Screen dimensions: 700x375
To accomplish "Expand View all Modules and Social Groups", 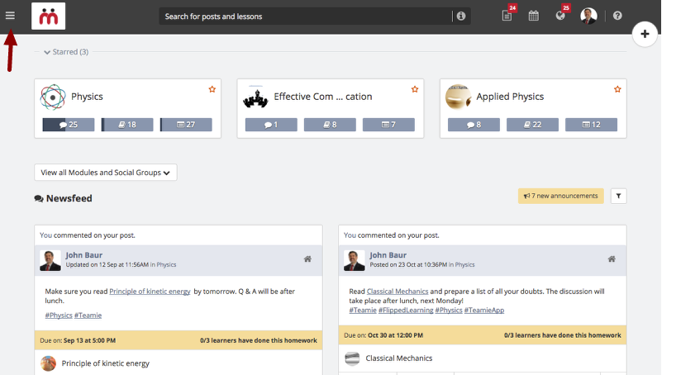I will pyautogui.click(x=105, y=173).
